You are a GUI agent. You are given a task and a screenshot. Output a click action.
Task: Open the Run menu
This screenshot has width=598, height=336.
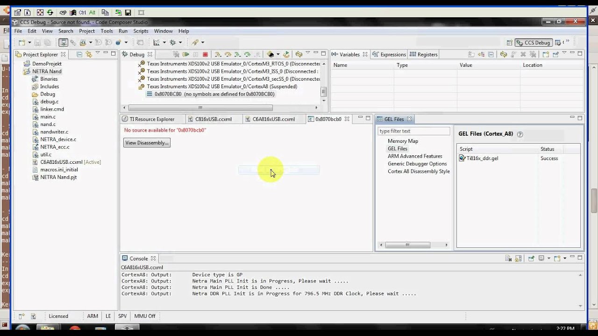pyautogui.click(x=123, y=31)
